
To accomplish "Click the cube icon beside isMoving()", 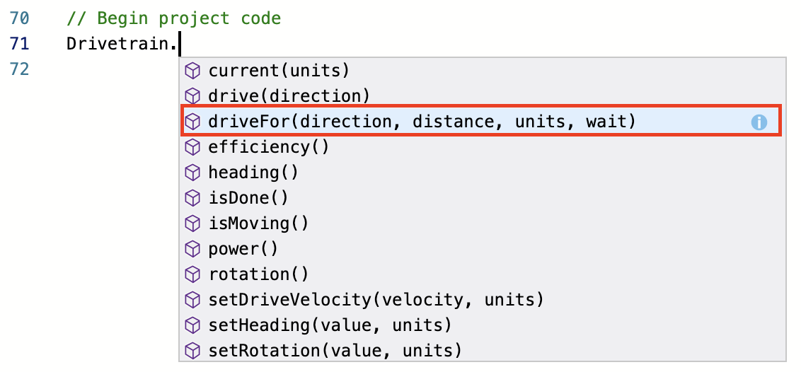I will tap(192, 223).
